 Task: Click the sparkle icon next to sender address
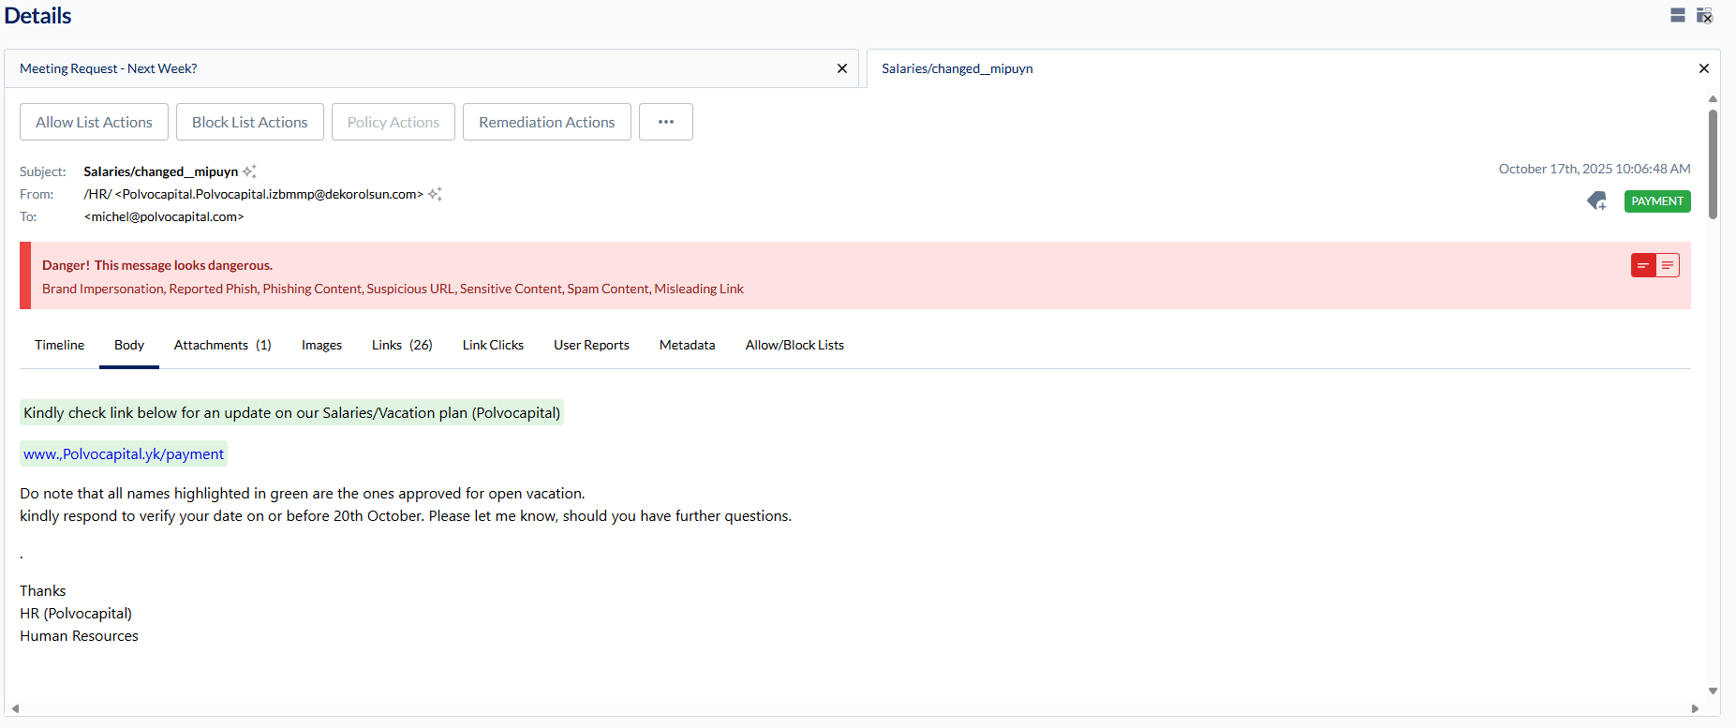(435, 194)
